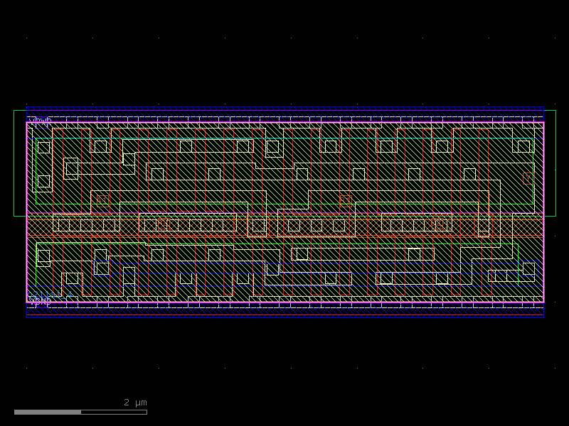Select the magenta rail along the bottom edge
The width and height of the screenshot is (569, 426).
pyautogui.click(x=284, y=301)
